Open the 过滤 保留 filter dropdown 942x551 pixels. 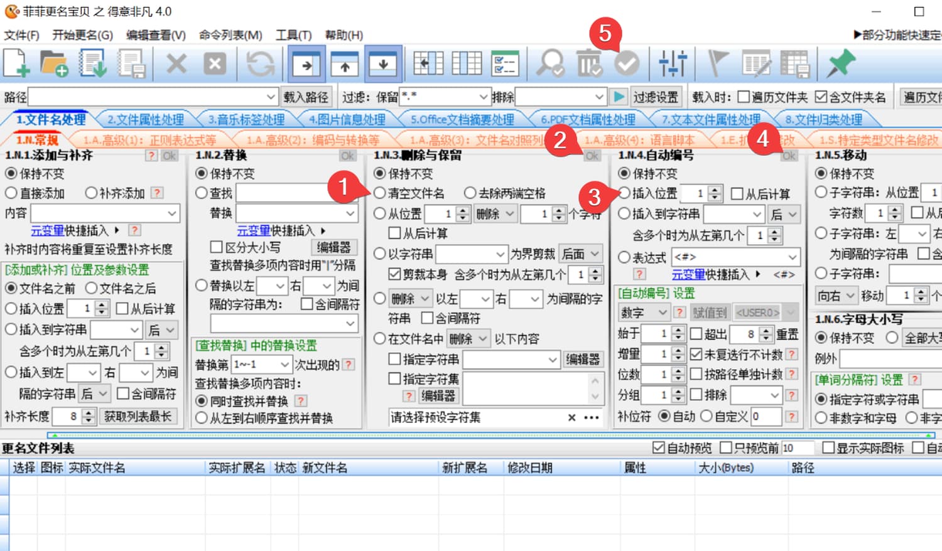[x=484, y=97]
